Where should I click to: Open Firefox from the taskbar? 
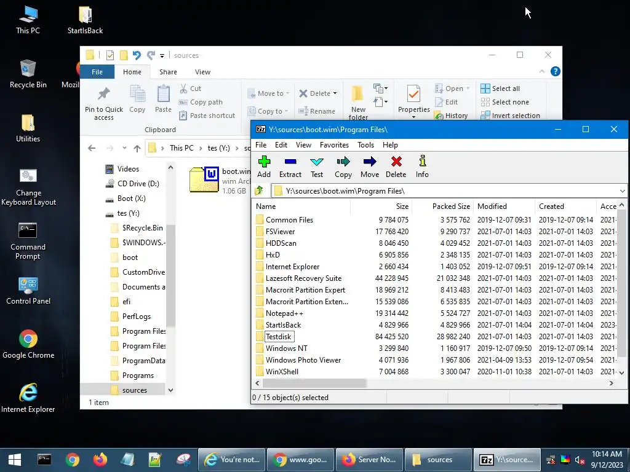(x=100, y=460)
